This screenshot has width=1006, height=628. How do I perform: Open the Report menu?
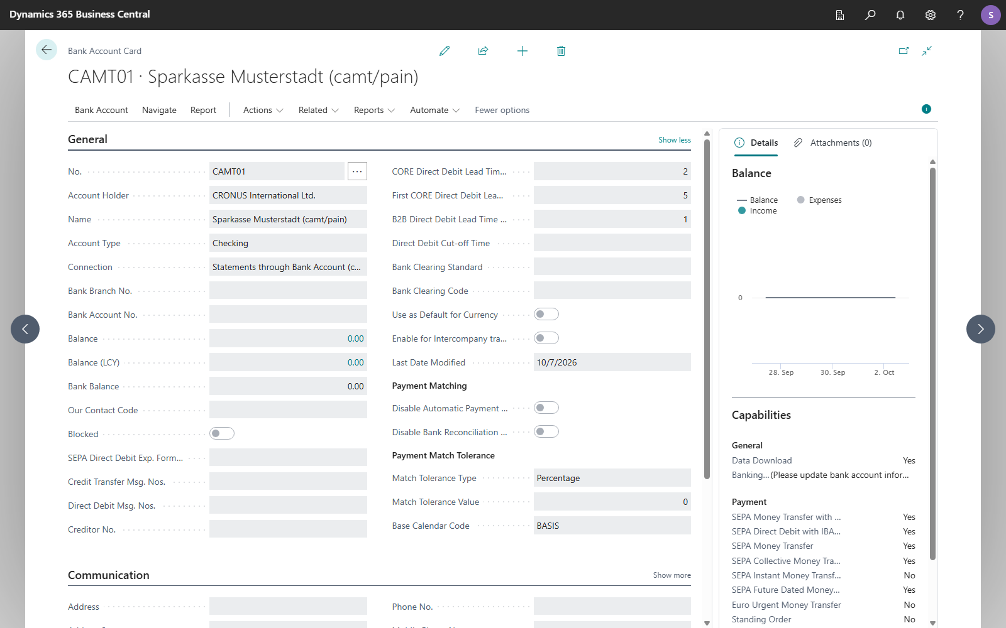pos(203,110)
